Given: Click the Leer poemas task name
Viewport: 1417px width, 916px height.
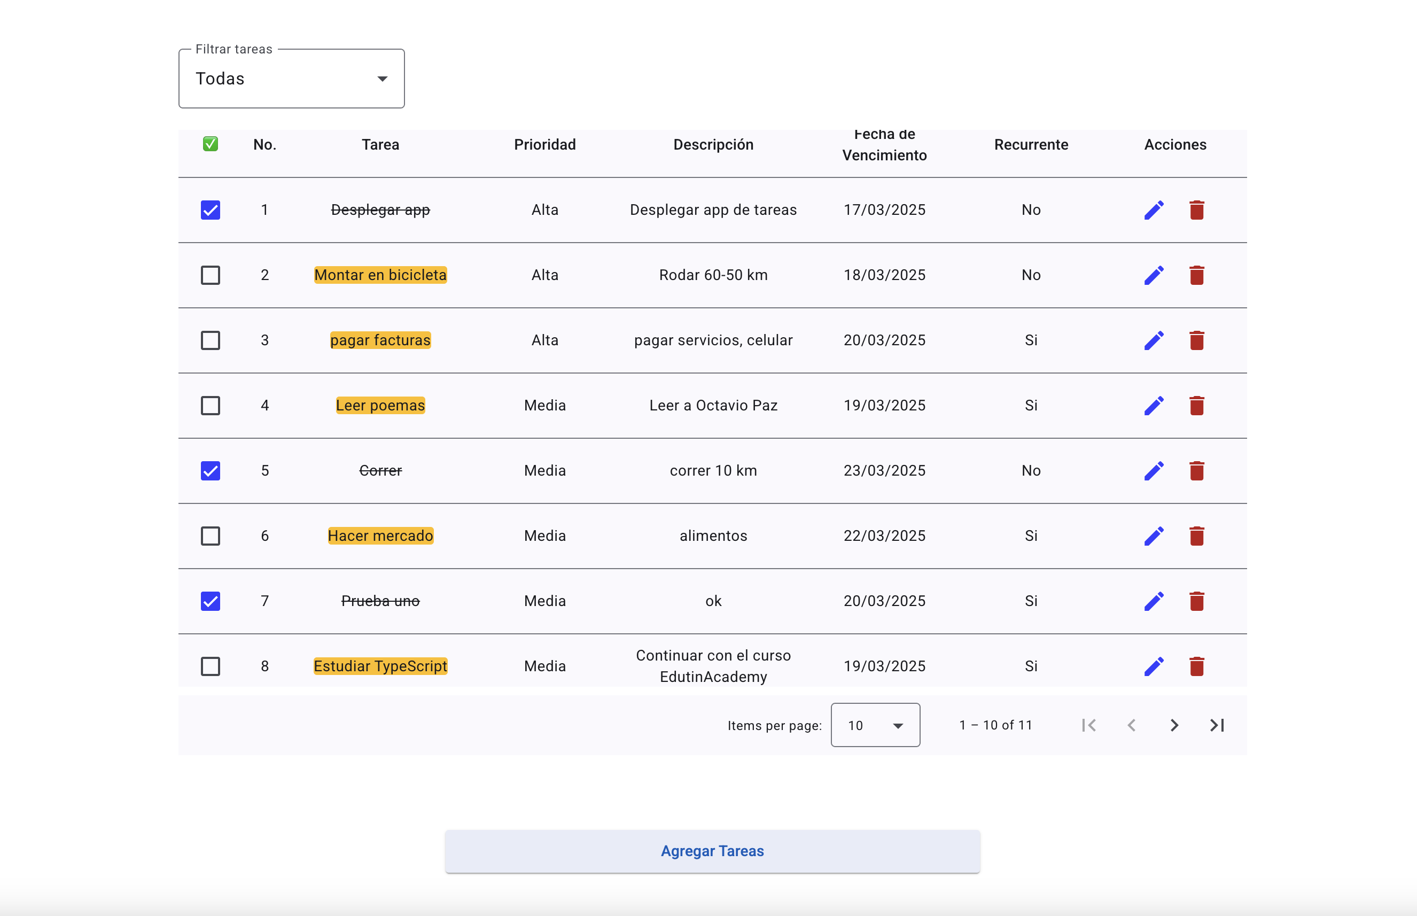Looking at the screenshot, I should tap(380, 406).
